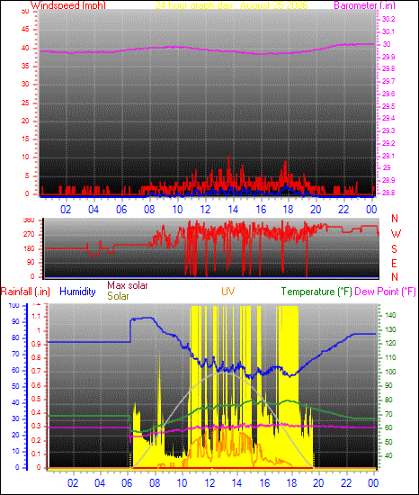Click the 35 windspeed scale value
The width and height of the screenshot is (419, 495).
[x=25, y=66]
